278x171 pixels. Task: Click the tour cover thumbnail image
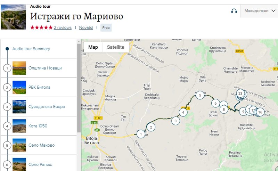coord(13,17)
